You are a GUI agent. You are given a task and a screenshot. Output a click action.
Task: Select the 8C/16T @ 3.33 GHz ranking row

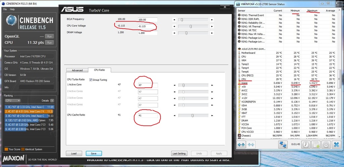click(30, 107)
